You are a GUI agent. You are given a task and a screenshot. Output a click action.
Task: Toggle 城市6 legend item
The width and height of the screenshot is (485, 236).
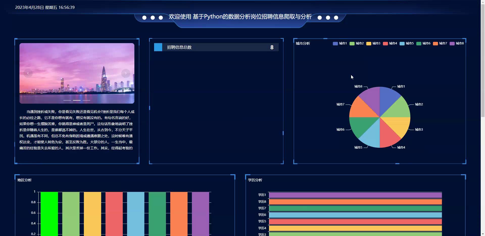point(423,43)
